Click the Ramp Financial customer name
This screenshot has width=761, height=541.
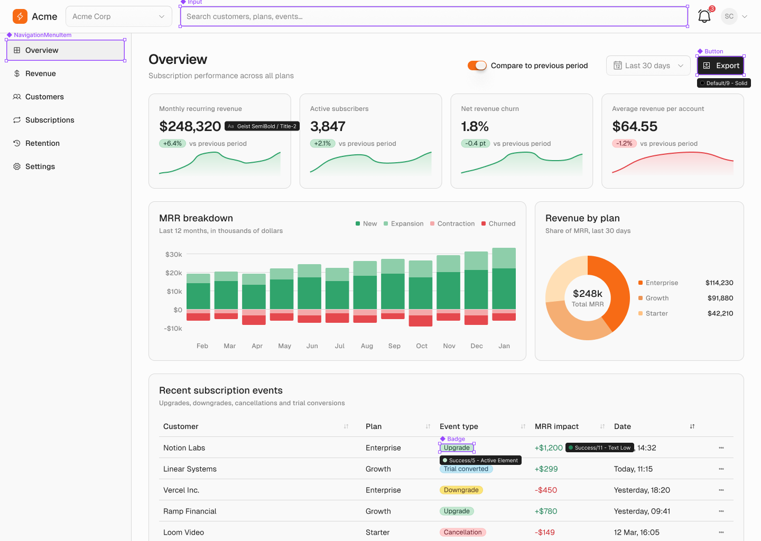[x=190, y=511]
